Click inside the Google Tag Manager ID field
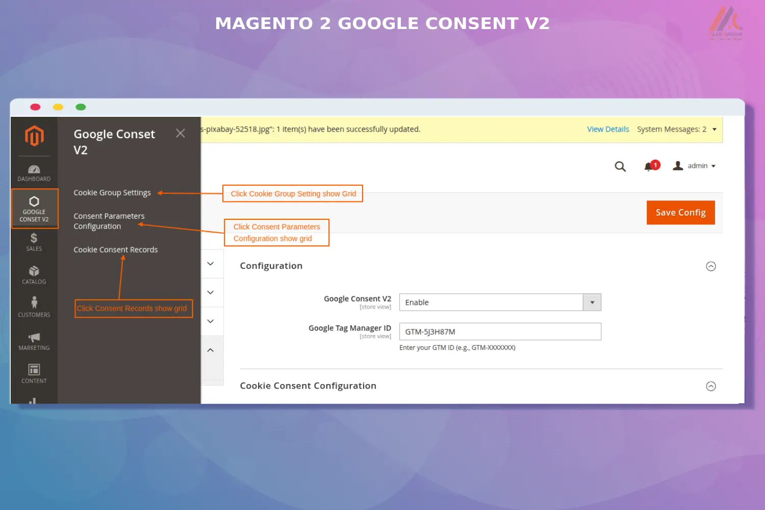Screen dimensions: 765x510 (500, 331)
